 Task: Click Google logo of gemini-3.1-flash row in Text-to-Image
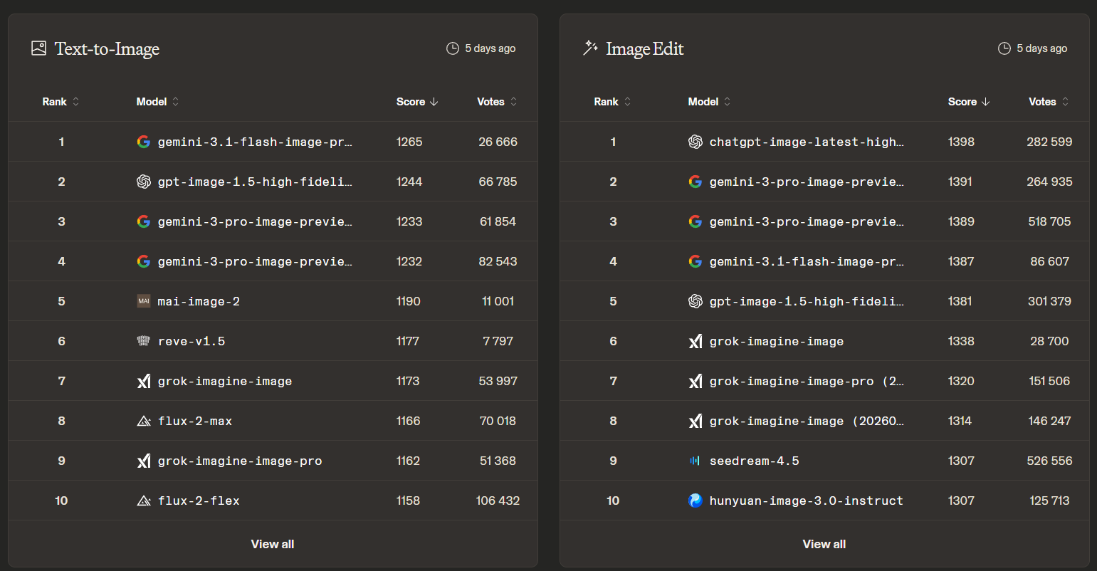144,142
